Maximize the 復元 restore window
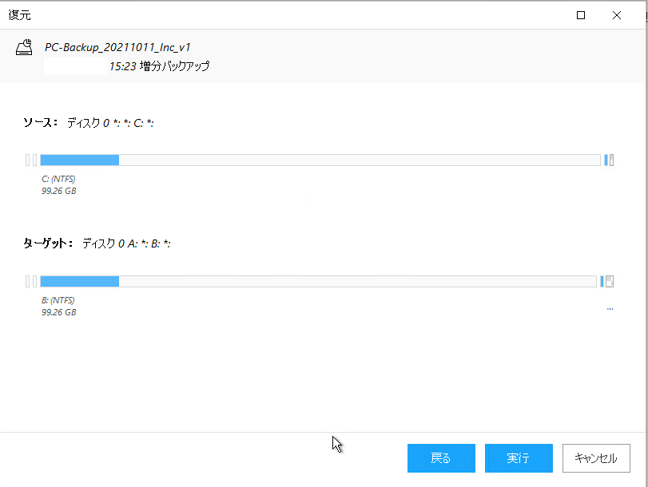Image resolution: width=648 pixels, height=487 pixels. click(581, 14)
